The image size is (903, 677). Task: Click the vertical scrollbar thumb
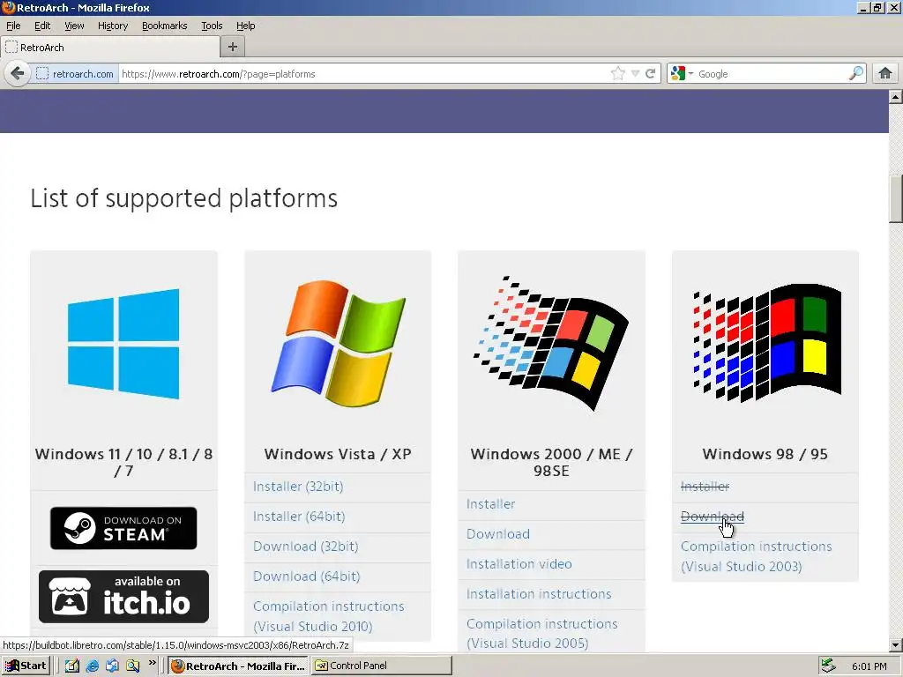coord(896,198)
